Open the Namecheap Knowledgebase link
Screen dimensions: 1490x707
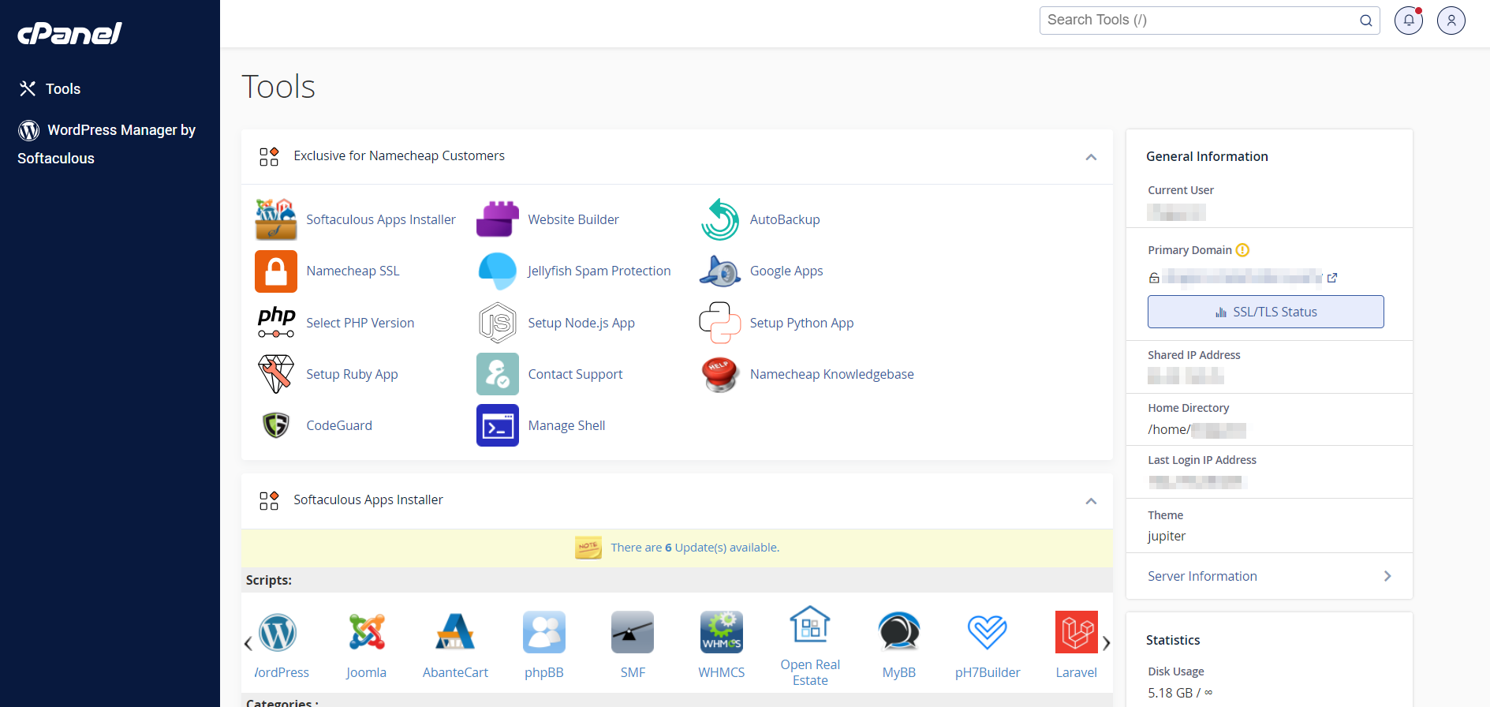click(831, 374)
